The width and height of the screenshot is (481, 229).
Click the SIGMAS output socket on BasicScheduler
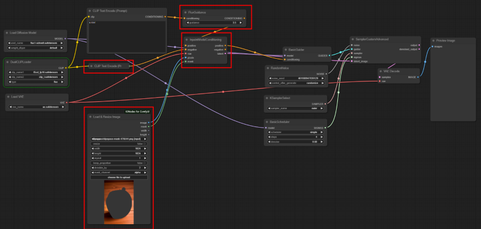(325, 128)
